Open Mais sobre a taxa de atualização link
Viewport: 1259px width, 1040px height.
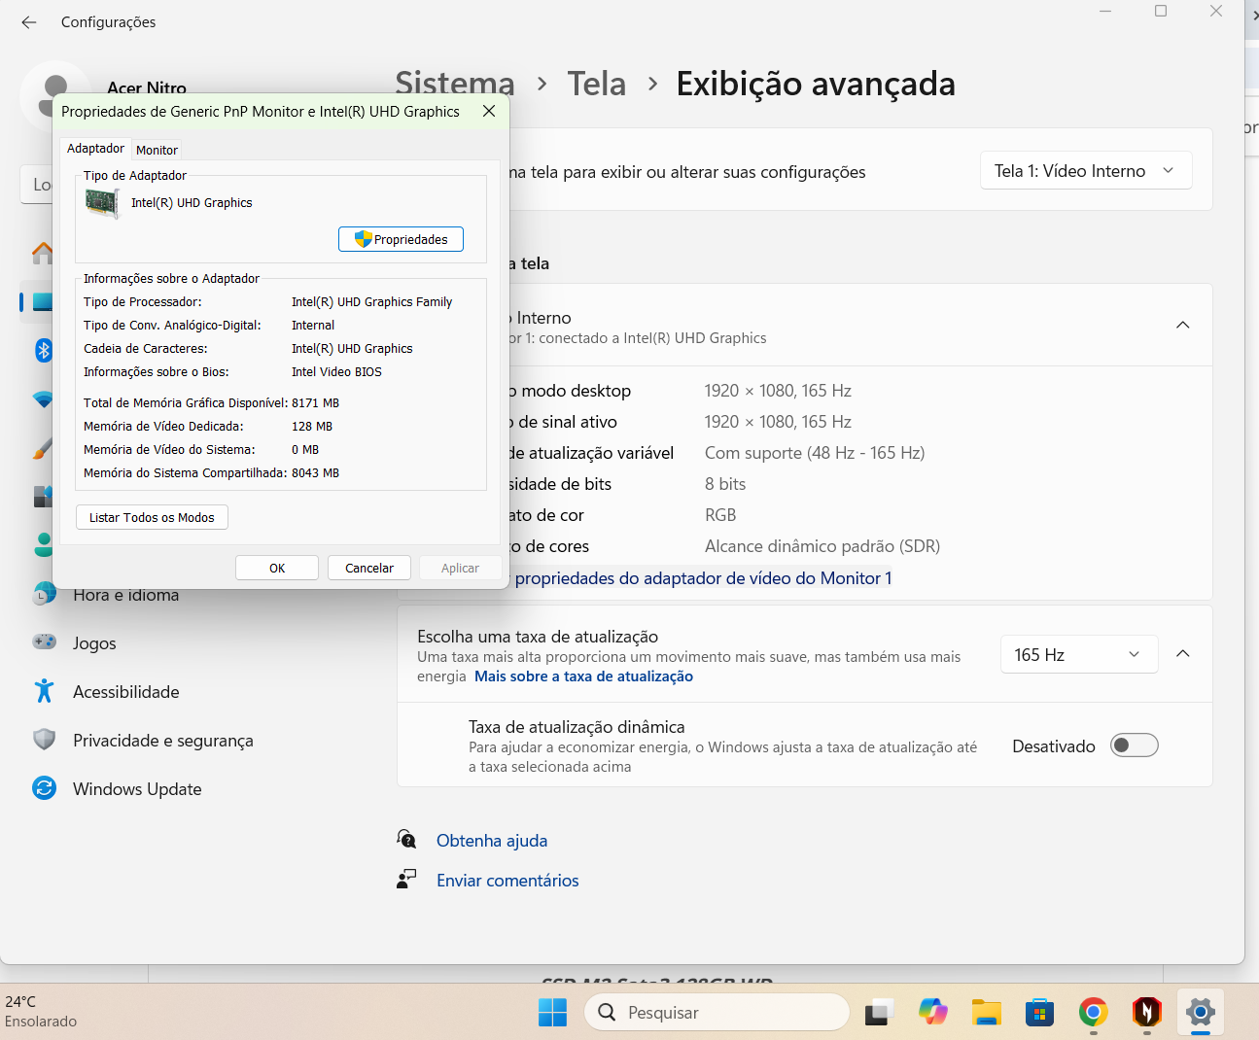[583, 676]
